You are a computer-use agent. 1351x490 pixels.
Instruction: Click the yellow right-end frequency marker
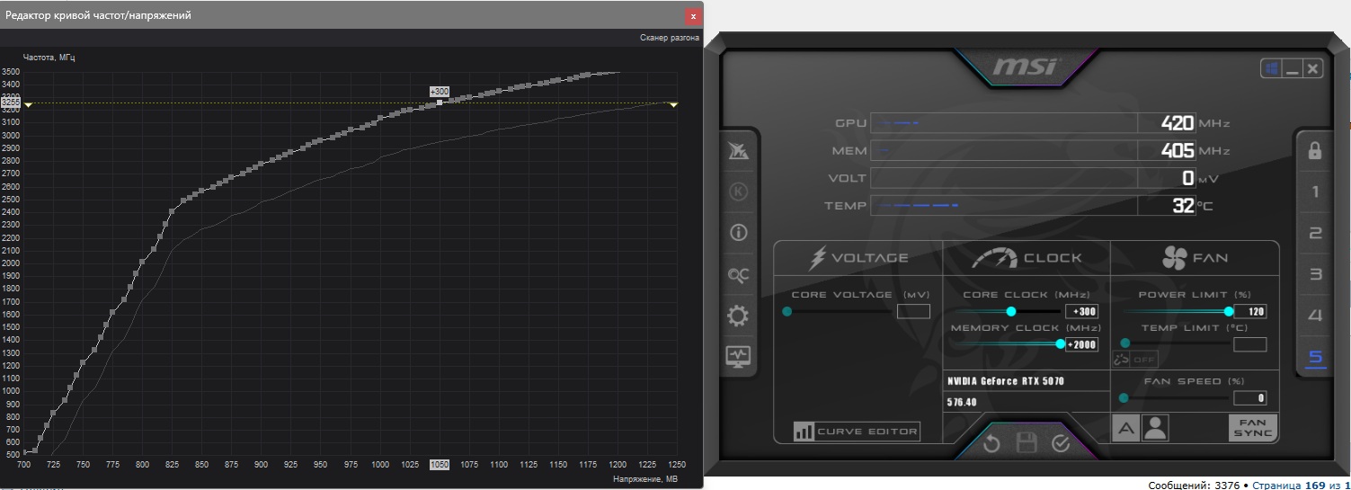674,104
